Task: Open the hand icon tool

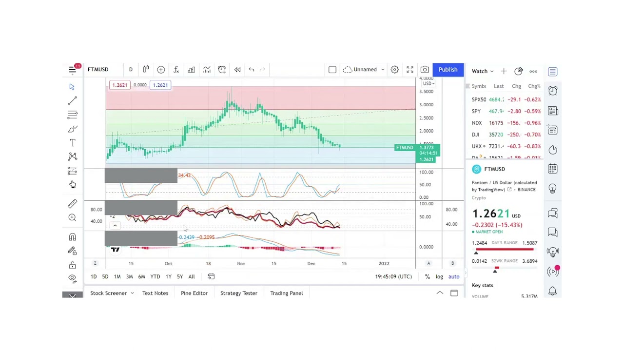Action: click(x=72, y=184)
